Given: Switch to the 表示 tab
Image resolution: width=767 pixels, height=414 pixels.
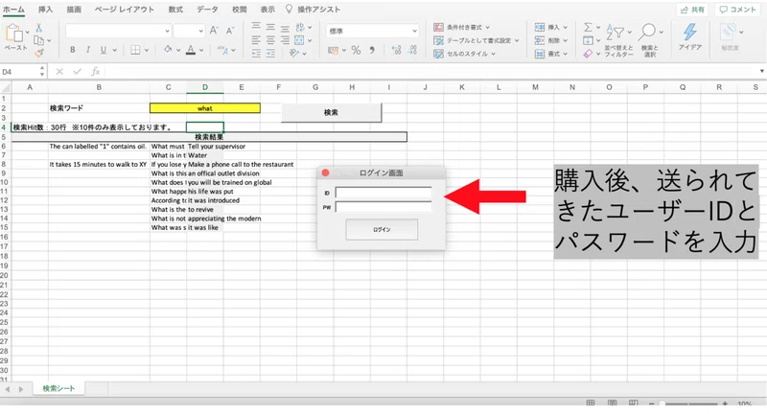Looking at the screenshot, I should pos(267,10).
